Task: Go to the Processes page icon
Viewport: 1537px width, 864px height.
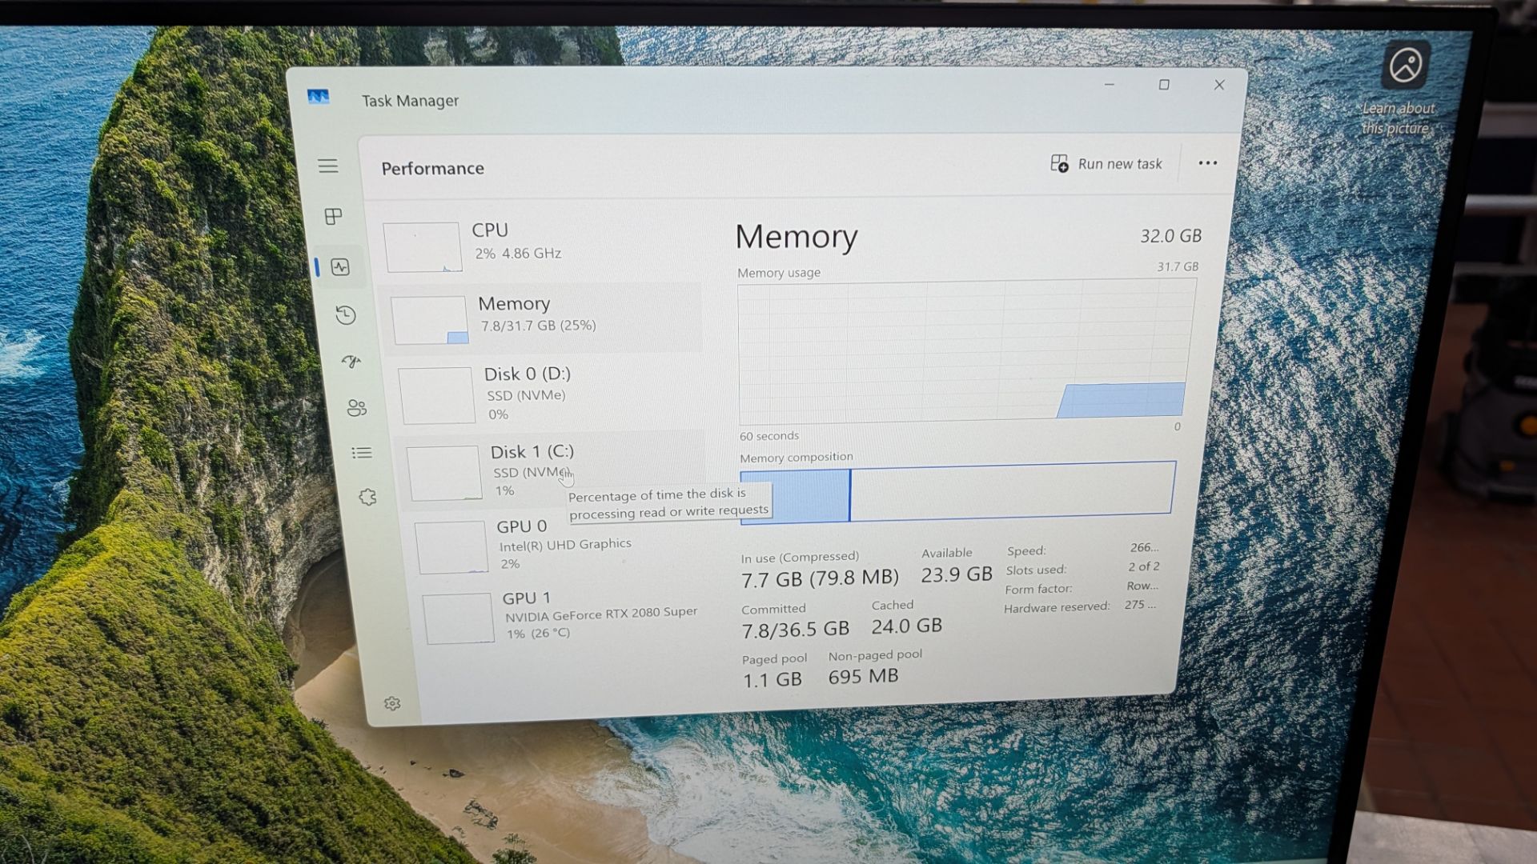Action: click(x=334, y=216)
